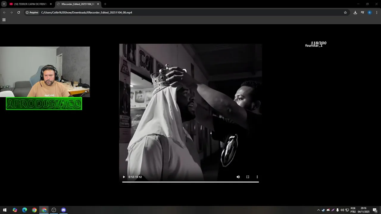Switch to the TERROR CAPIM DE FRENTE tab
Viewport: 381px width, 214px height.
(31, 4)
